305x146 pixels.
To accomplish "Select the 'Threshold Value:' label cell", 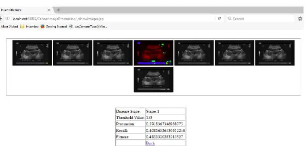I will pos(130,118).
